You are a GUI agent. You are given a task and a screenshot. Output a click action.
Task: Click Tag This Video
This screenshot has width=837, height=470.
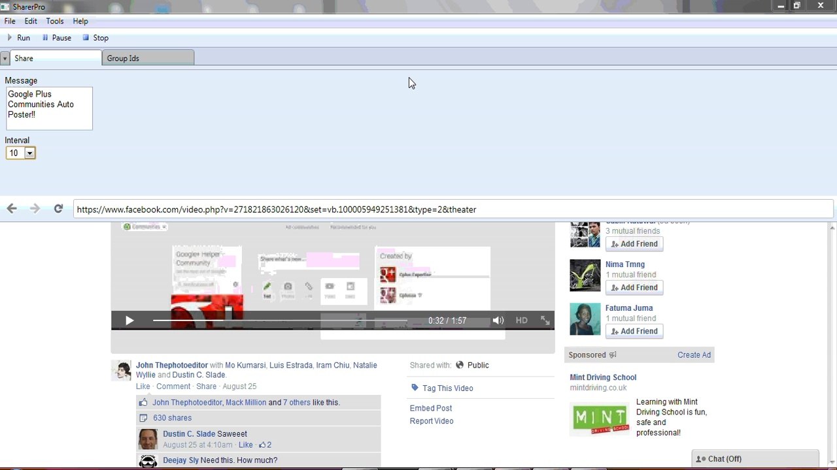(x=448, y=388)
